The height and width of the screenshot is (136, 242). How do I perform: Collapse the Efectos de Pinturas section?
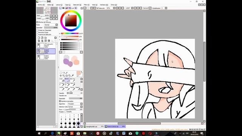point(37,22)
